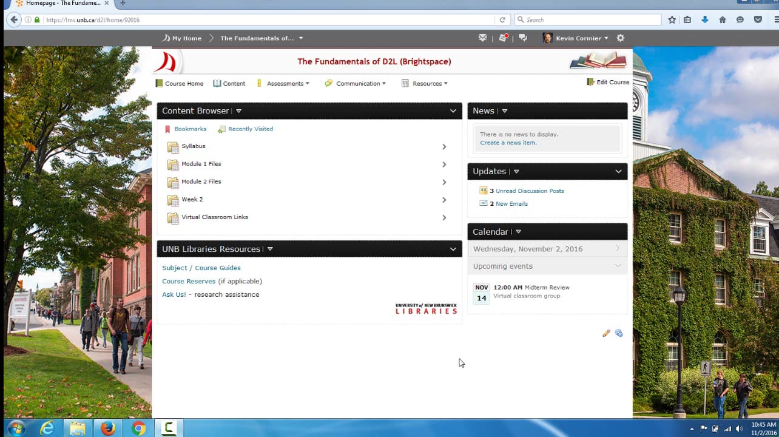Image resolution: width=779 pixels, height=437 pixels.
Task: Collapse the Updates widget
Action: [618, 172]
